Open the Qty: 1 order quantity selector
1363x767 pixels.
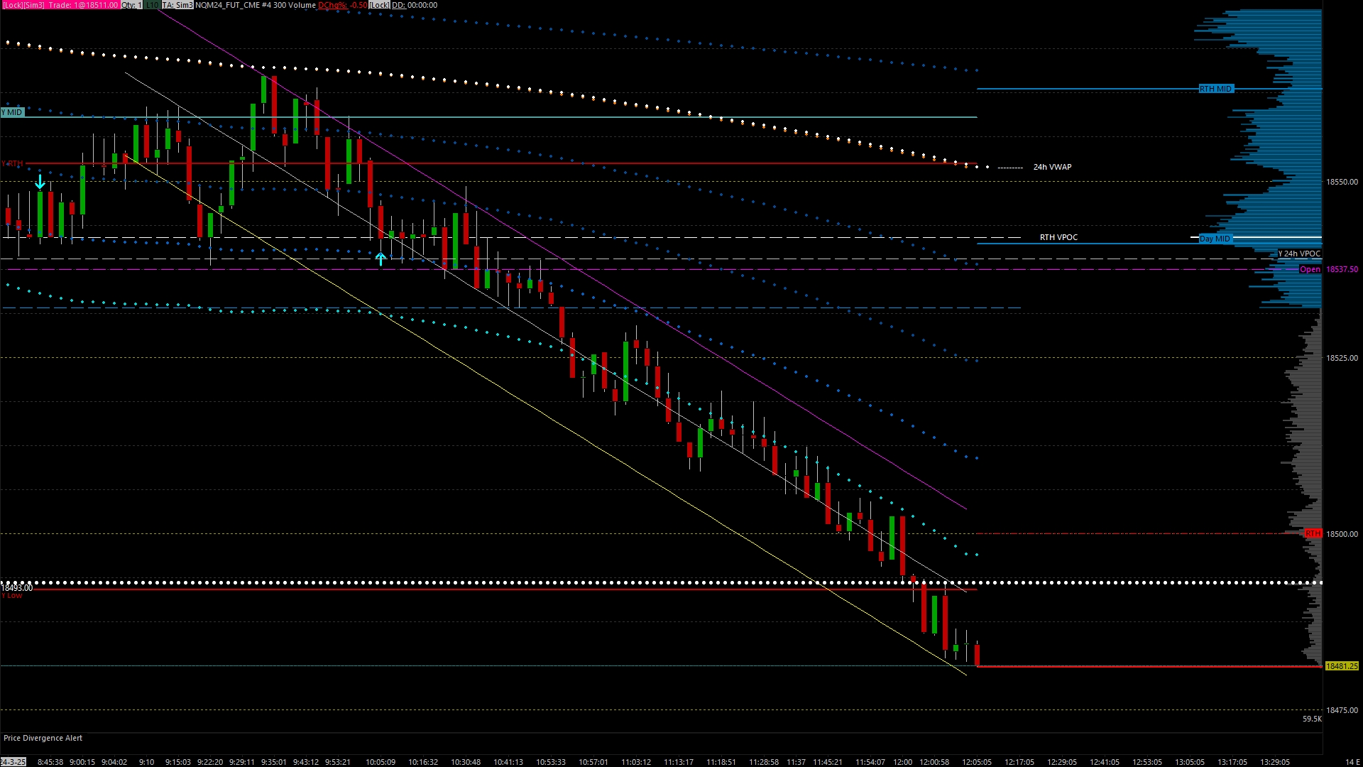131,5
